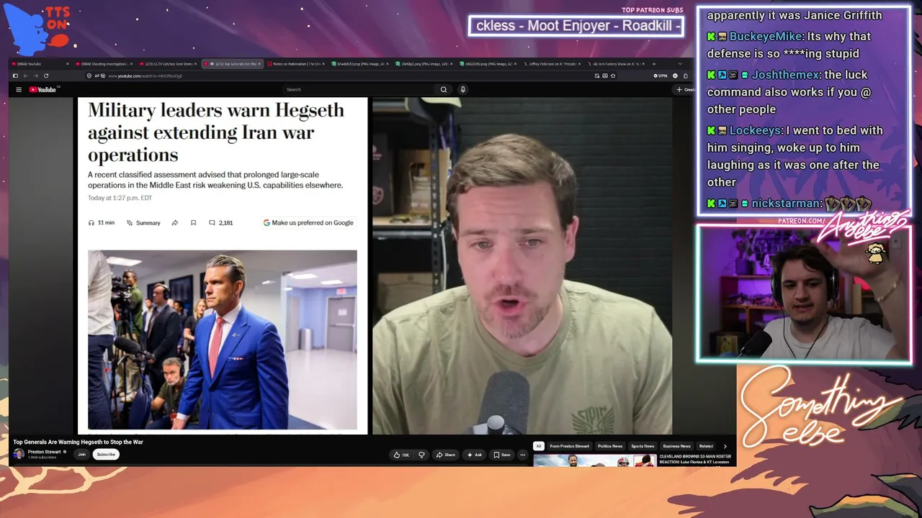Open the Cleveland Browns roster reaction thumbnail
Image resolution: width=922 pixels, height=518 pixels.
[x=595, y=460]
